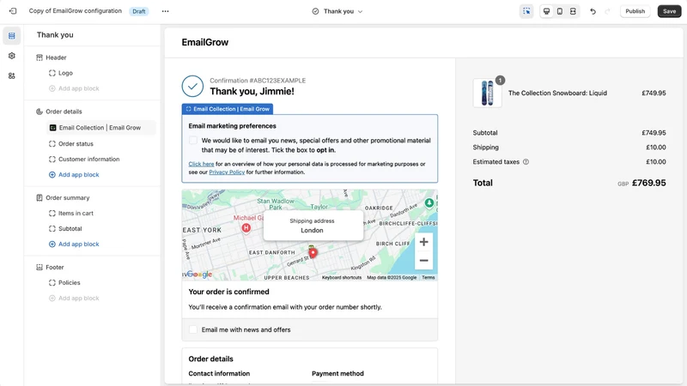Click the Draft status badge

point(139,11)
